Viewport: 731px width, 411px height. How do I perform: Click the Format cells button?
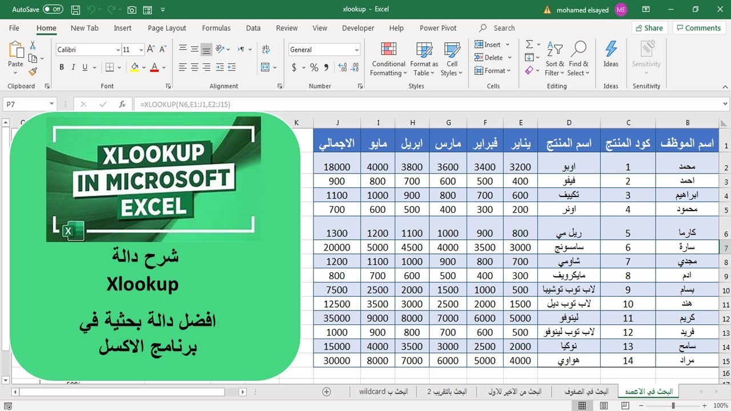point(492,71)
